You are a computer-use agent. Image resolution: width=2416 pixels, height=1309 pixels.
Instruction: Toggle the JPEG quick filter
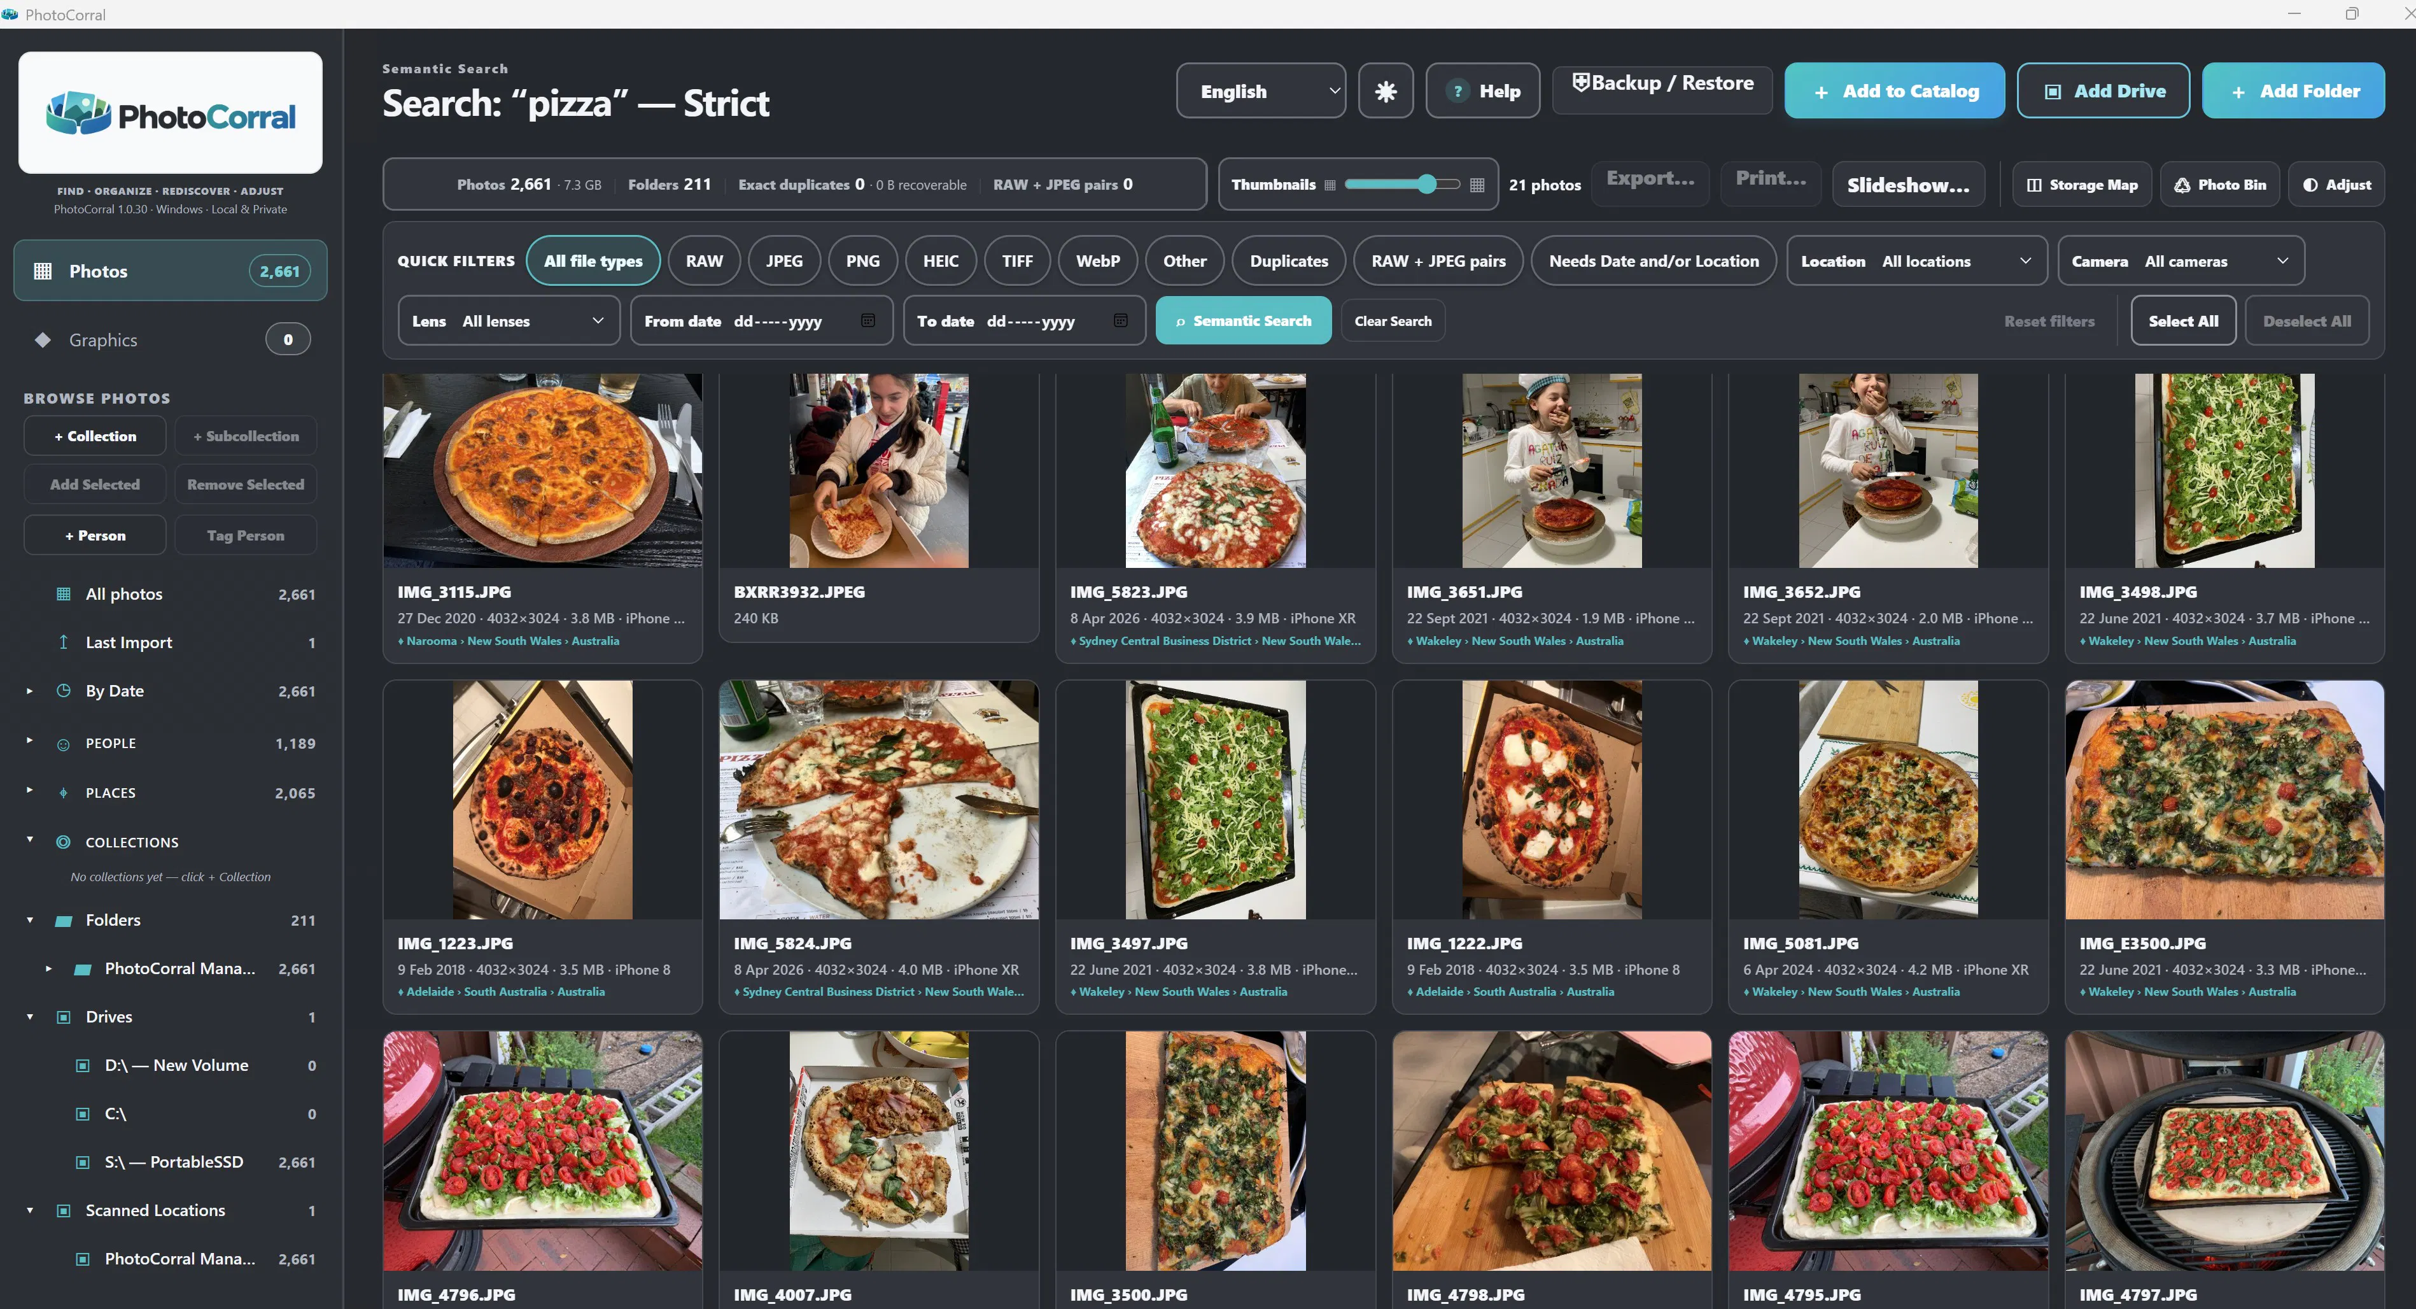pyautogui.click(x=784, y=261)
